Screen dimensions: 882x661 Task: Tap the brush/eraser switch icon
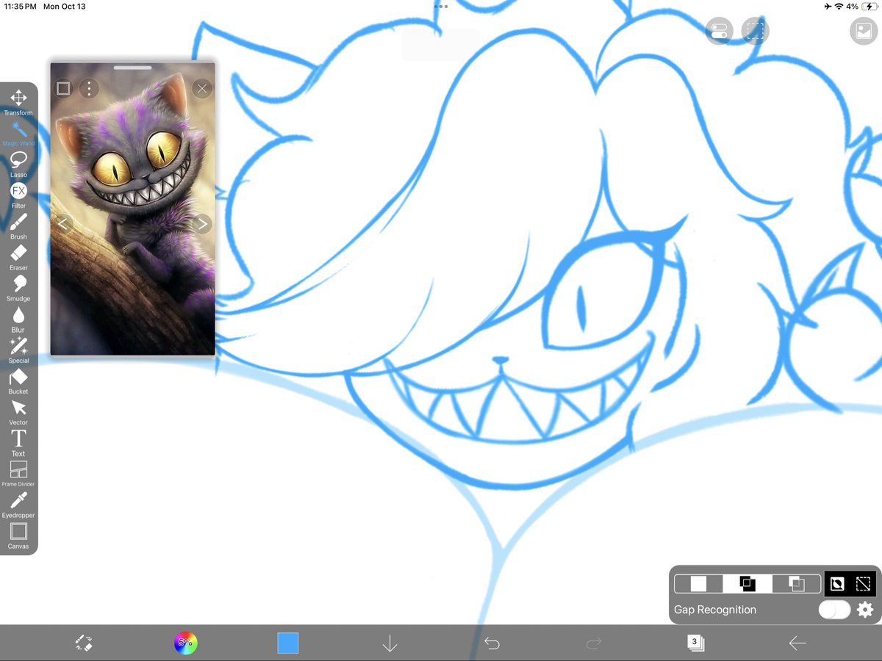(84, 643)
